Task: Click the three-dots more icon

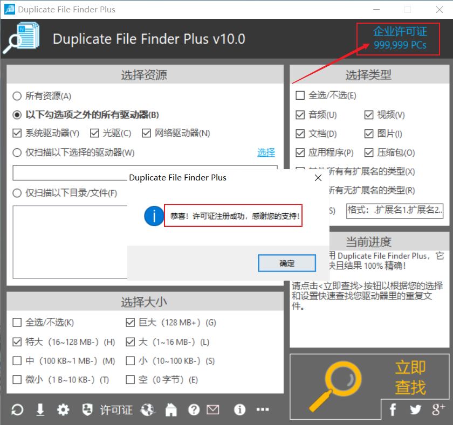Action: [263, 409]
